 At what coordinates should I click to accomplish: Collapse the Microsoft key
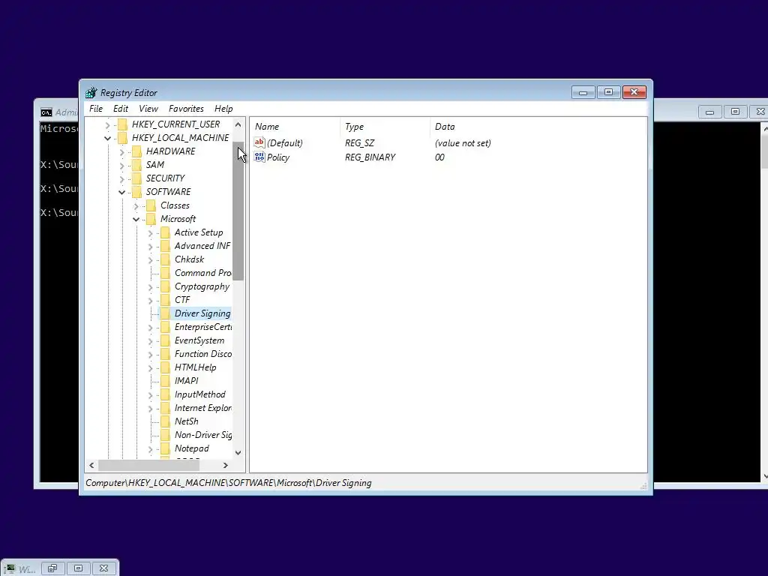click(x=136, y=220)
